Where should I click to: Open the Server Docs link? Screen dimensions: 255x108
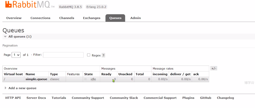[x=36, y=98]
